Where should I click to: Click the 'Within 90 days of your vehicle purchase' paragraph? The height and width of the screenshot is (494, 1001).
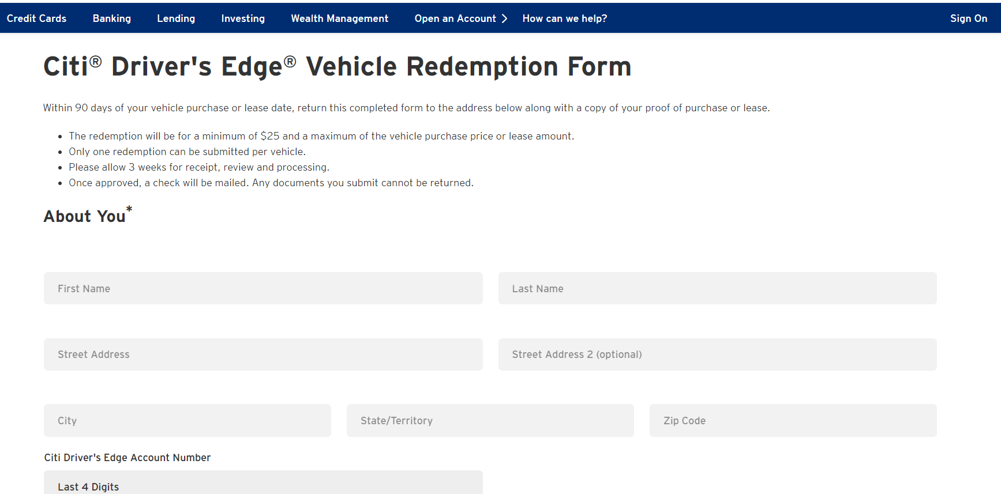(x=407, y=108)
